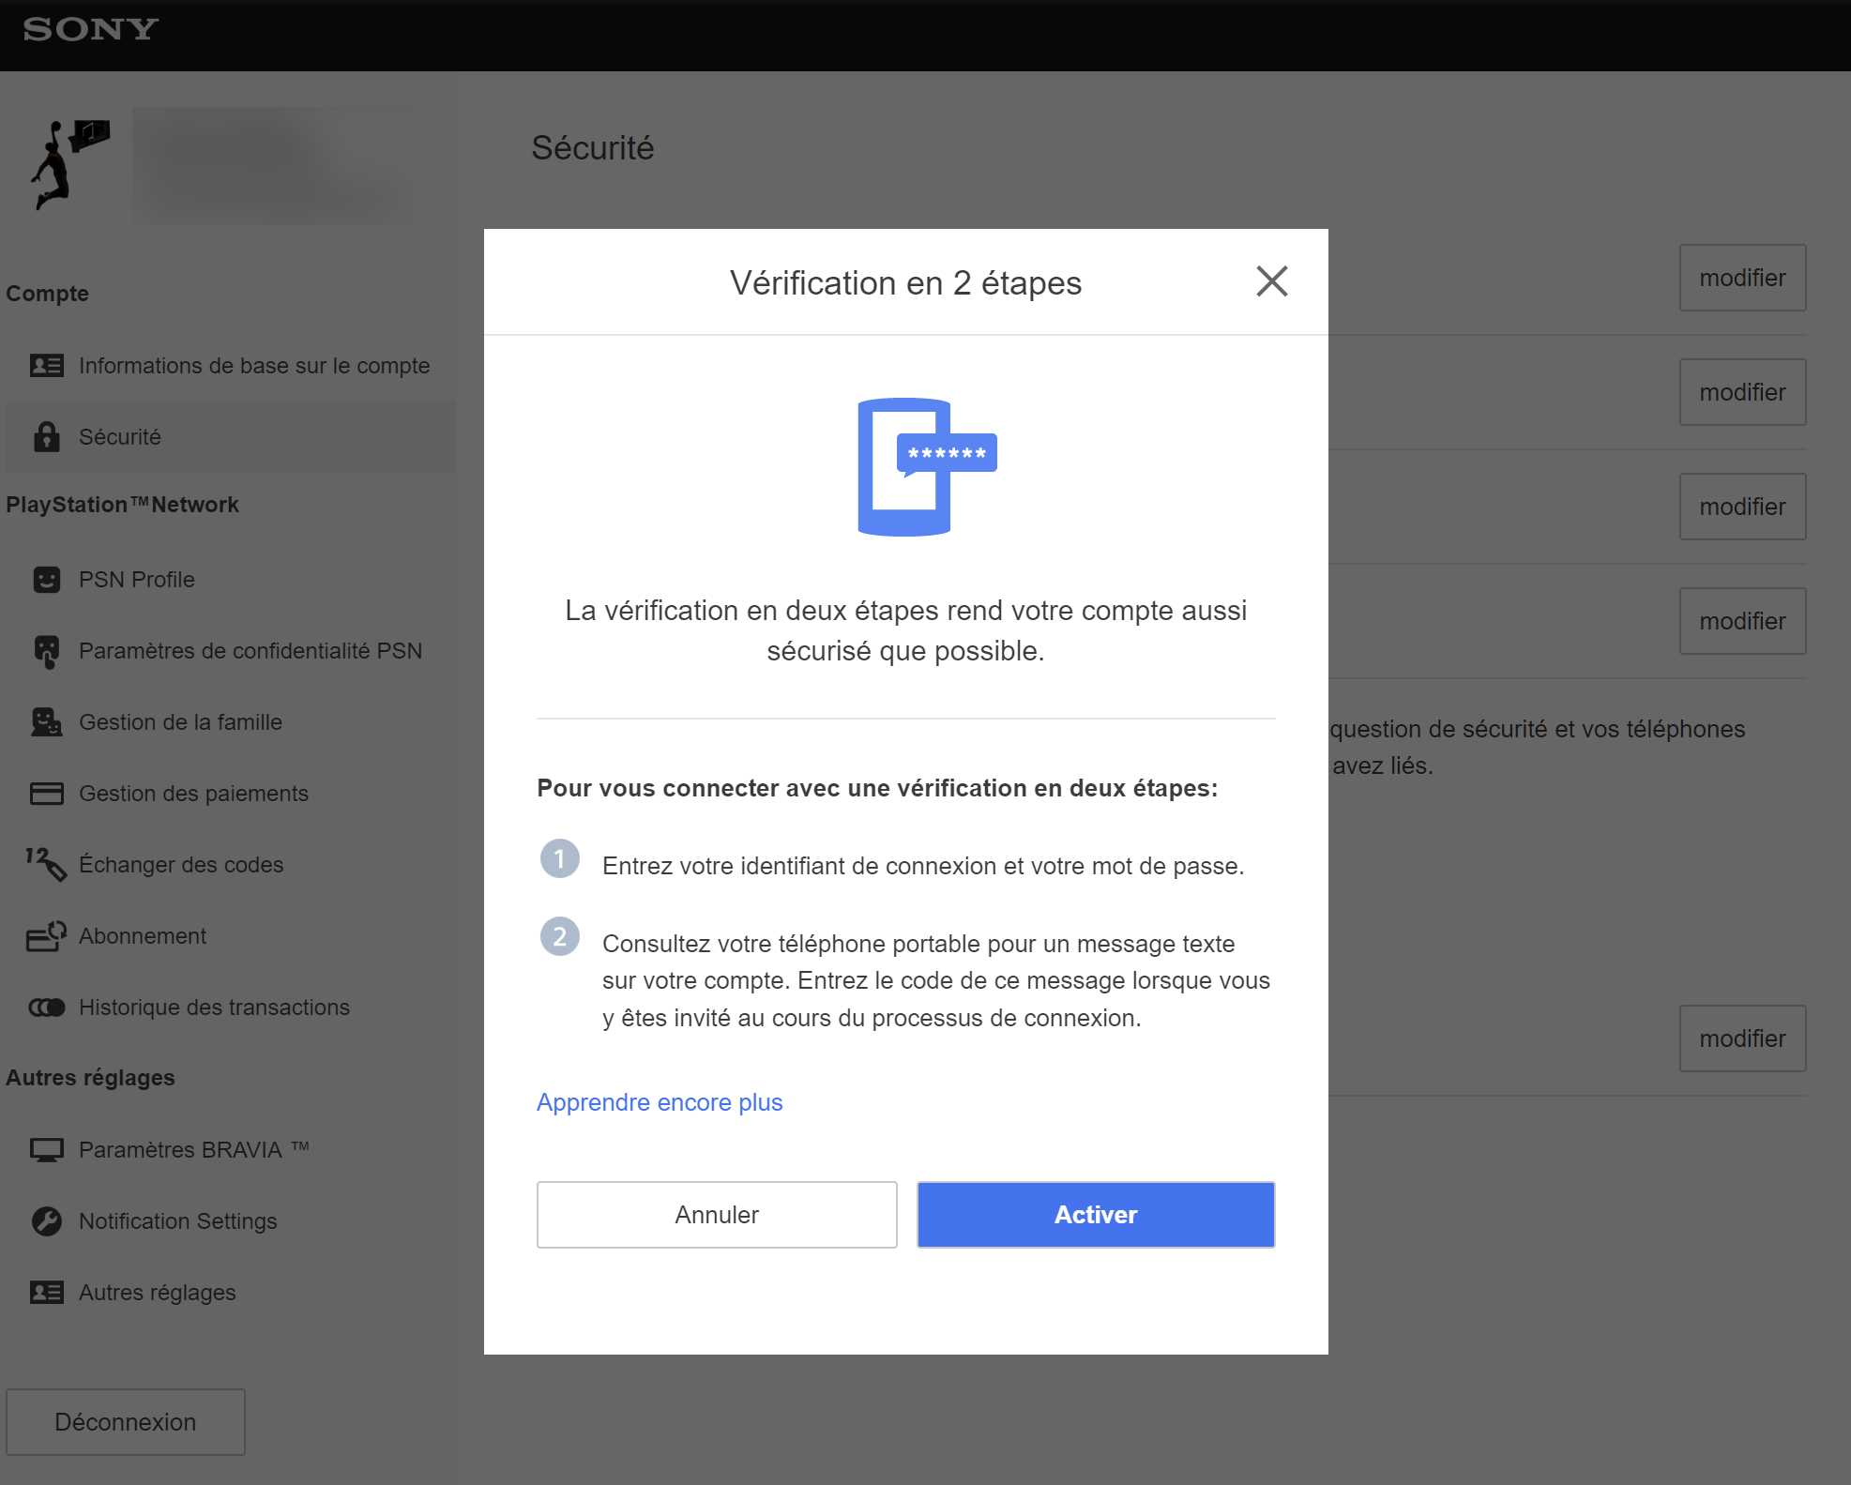Click the PSN Profile icon in sidebar
This screenshot has height=1485, width=1851.
pyautogui.click(x=47, y=577)
